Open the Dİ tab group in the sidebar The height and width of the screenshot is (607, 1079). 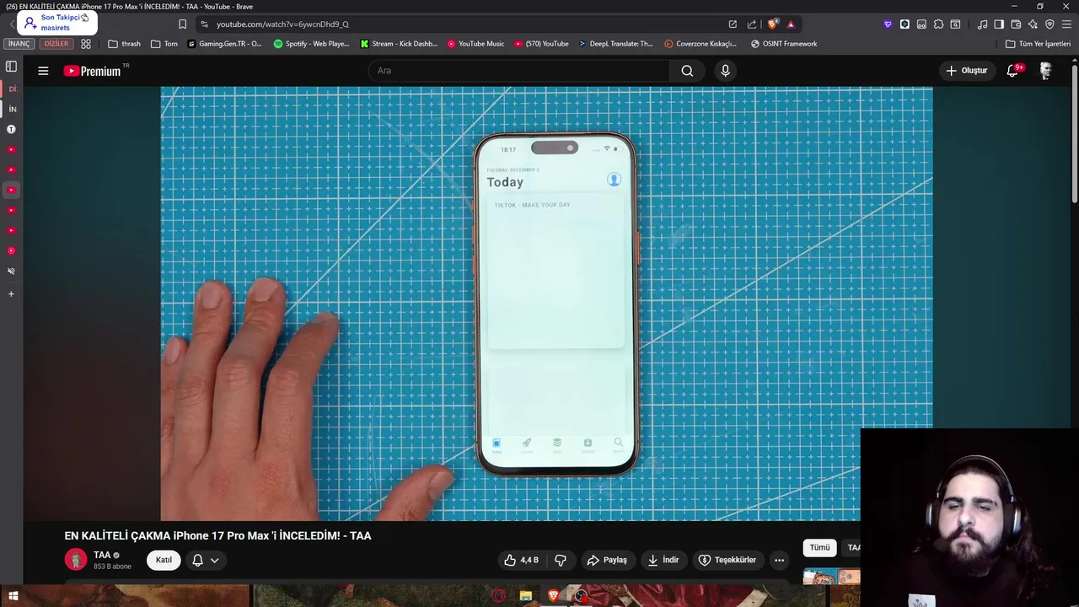(x=12, y=89)
